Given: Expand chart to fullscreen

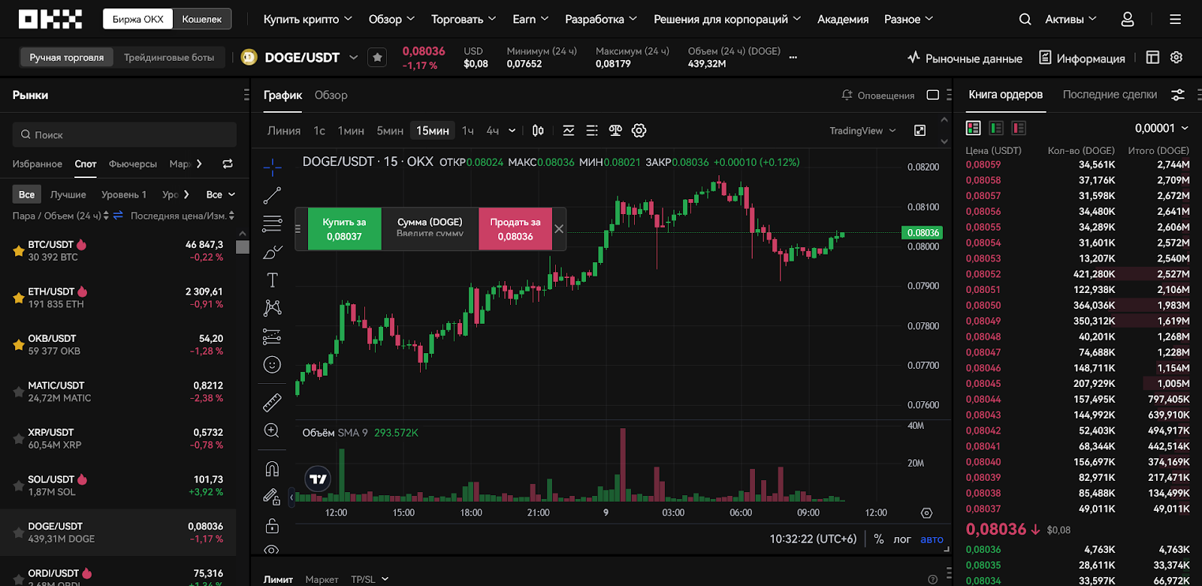Looking at the screenshot, I should click(920, 131).
